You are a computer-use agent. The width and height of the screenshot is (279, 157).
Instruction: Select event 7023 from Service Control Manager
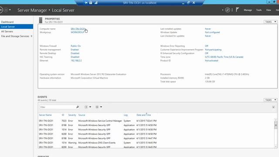click(156, 121)
